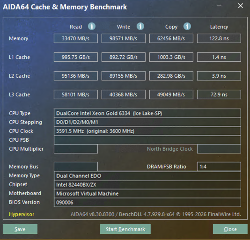Image resolution: width=250 pixels, height=240 pixels.
Task: Click the info icon next to Write
Action: 140,26
